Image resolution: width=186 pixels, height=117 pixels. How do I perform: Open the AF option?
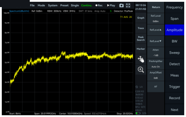tap(156, 86)
